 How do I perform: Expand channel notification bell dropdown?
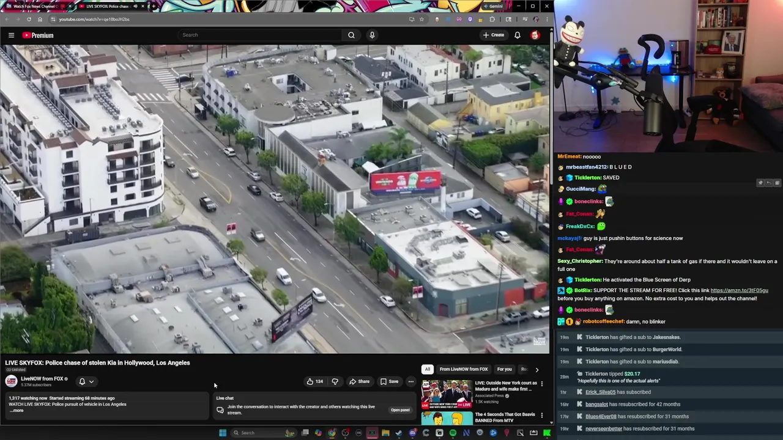click(x=86, y=381)
